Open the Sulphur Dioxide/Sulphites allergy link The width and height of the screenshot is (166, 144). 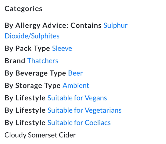[32, 36]
